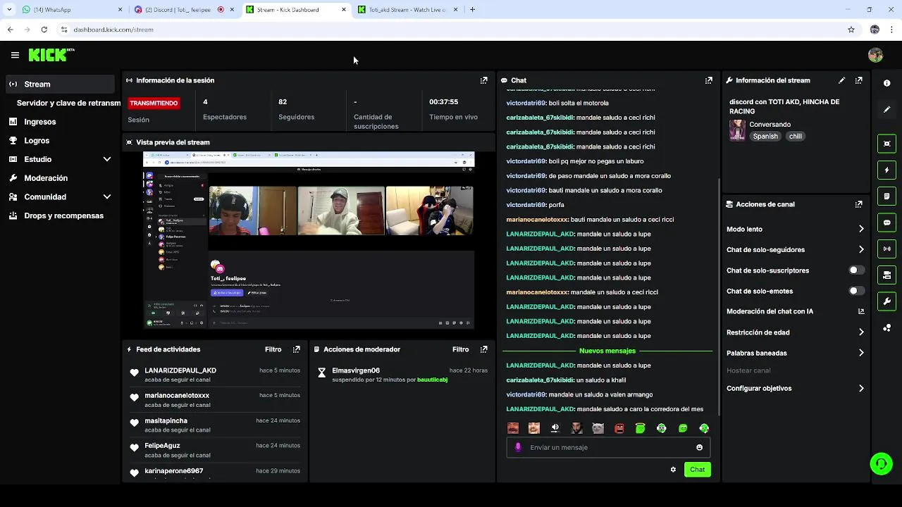The image size is (902, 507).
Task: Toggle the wrench widget icon in right sidebar
Action: coord(886,301)
